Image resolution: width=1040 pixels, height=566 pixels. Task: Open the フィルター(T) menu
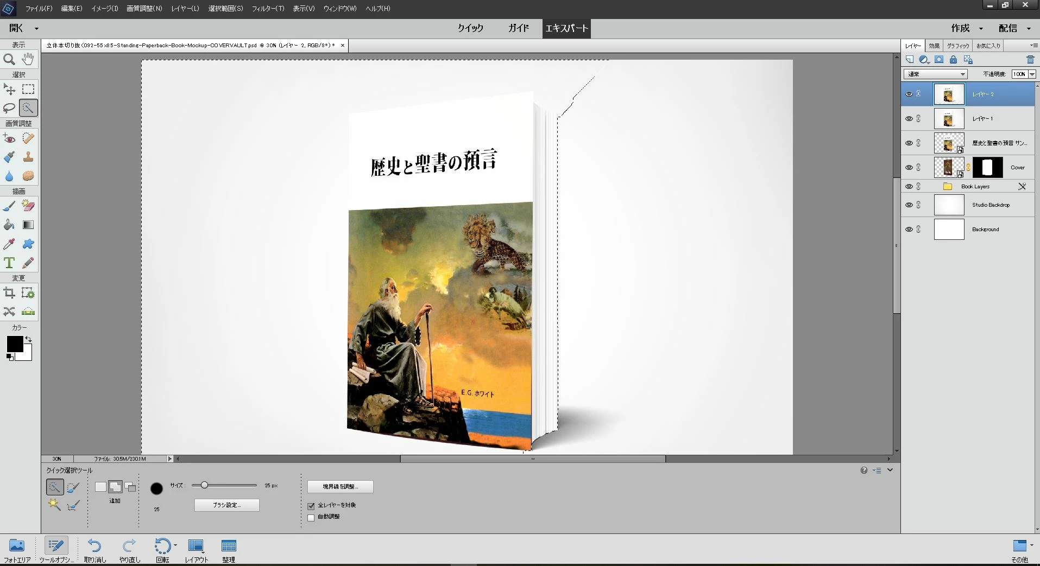[x=268, y=8]
